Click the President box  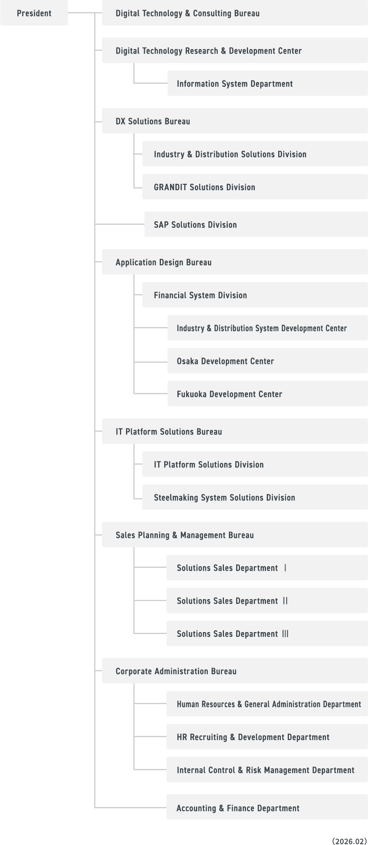(x=34, y=13)
